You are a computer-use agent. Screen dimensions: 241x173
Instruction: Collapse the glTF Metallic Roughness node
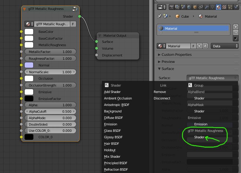pos(24,9)
